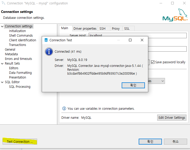Open the Driver properties tab
This screenshot has height=150, width=190.
85,29
